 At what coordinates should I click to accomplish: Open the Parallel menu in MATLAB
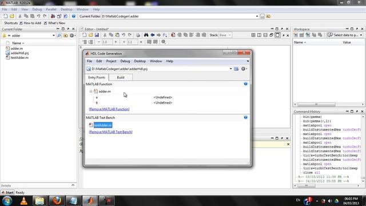tap(51, 9)
